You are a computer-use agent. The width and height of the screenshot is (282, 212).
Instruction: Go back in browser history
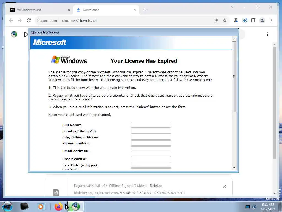(11, 20)
